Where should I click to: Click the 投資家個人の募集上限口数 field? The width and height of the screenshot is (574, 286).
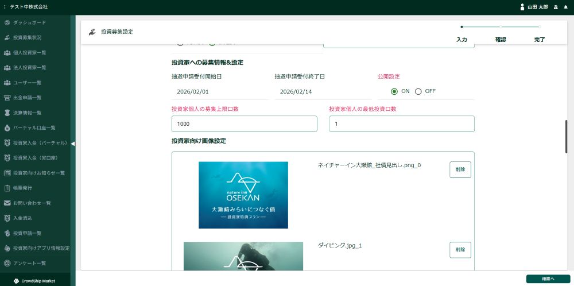click(244, 124)
